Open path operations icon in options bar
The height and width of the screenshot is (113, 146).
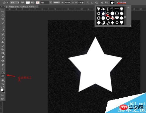coord(88,3)
